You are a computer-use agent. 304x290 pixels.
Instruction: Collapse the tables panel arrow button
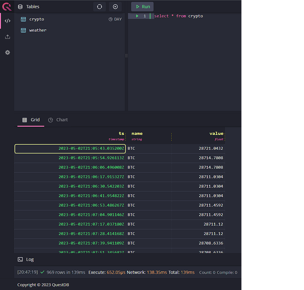pos(115,7)
